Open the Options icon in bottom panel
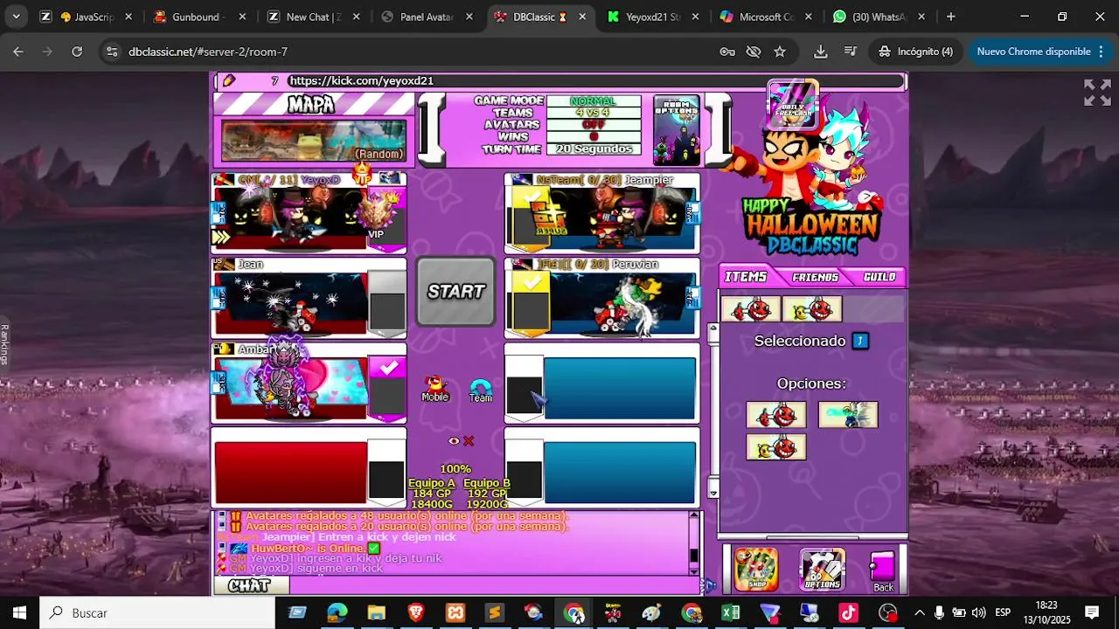Image resolution: width=1119 pixels, height=629 pixels. pyautogui.click(x=823, y=570)
